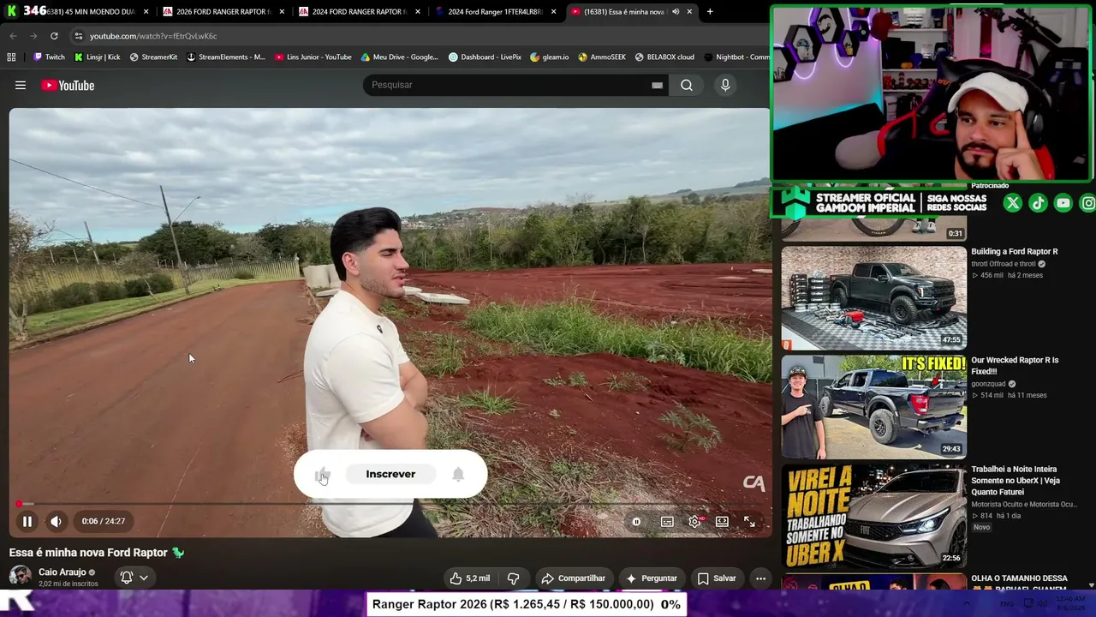The width and height of the screenshot is (1096, 617).
Task: Mute the YouTube tab via its speaker icon
Action: (676, 12)
